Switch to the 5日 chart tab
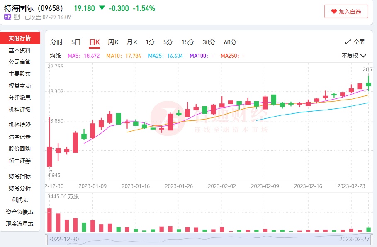The image size is (377, 247). [x=76, y=42]
